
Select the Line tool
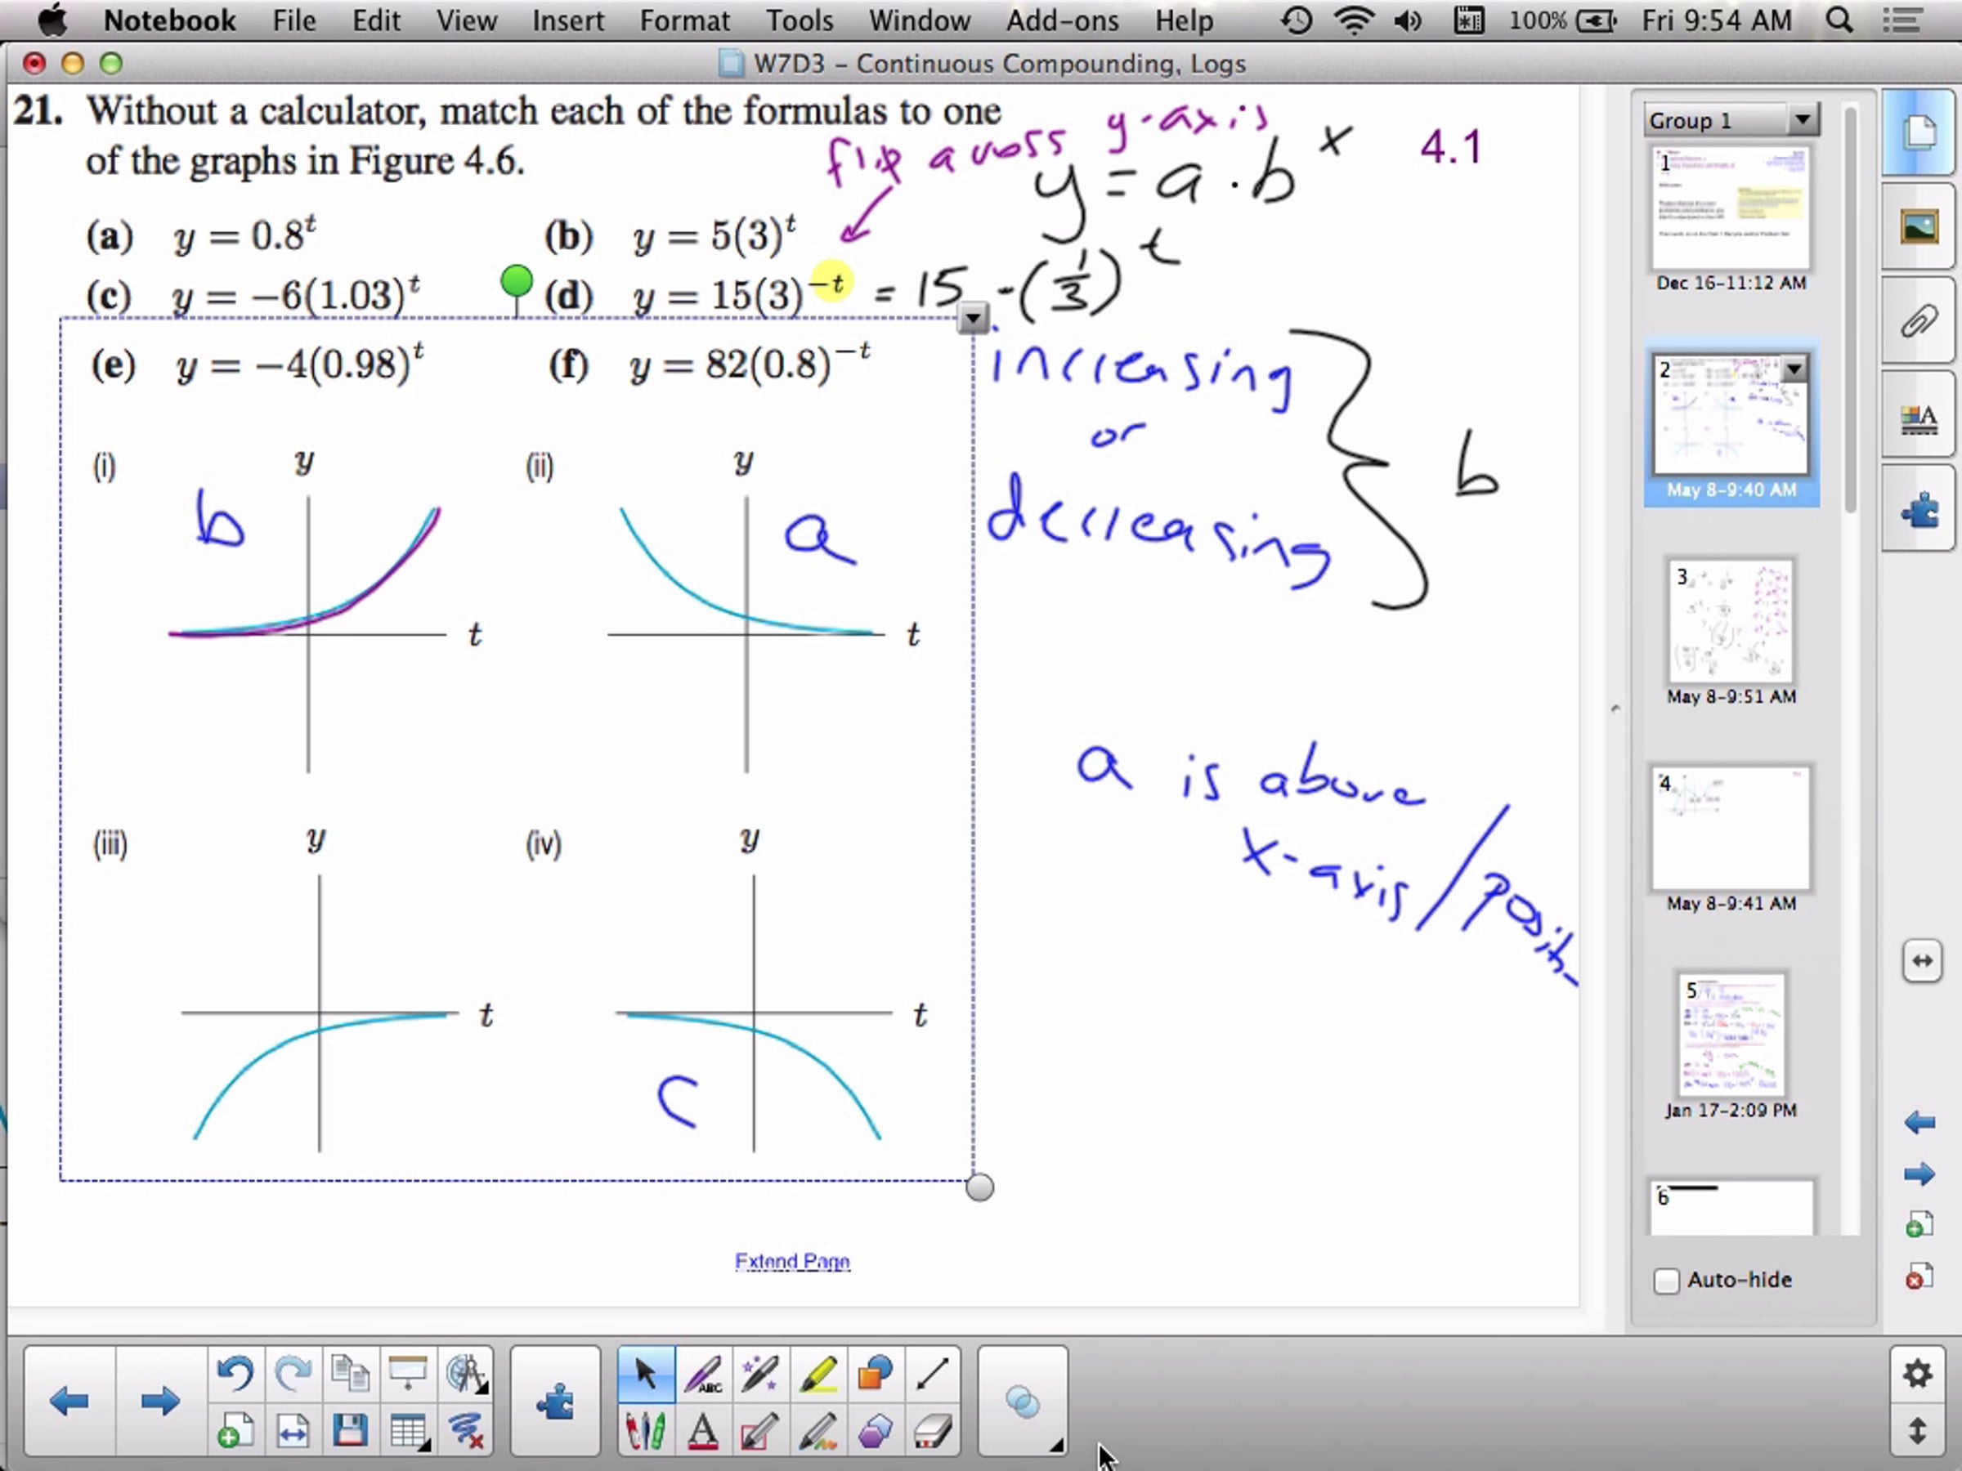(x=932, y=1374)
